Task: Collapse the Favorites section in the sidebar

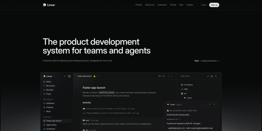Action: click(47, 117)
